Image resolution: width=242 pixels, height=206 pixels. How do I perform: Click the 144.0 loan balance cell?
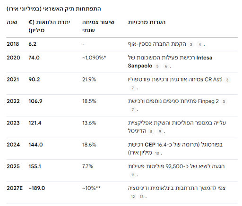[x=35, y=145]
